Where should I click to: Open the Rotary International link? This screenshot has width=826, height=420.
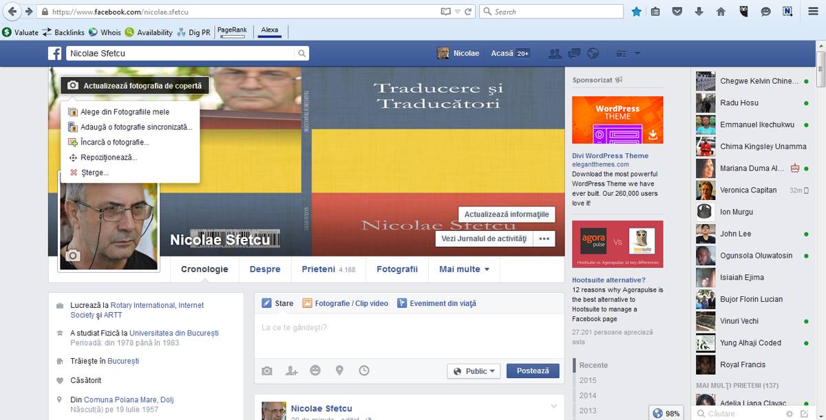click(143, 305)
